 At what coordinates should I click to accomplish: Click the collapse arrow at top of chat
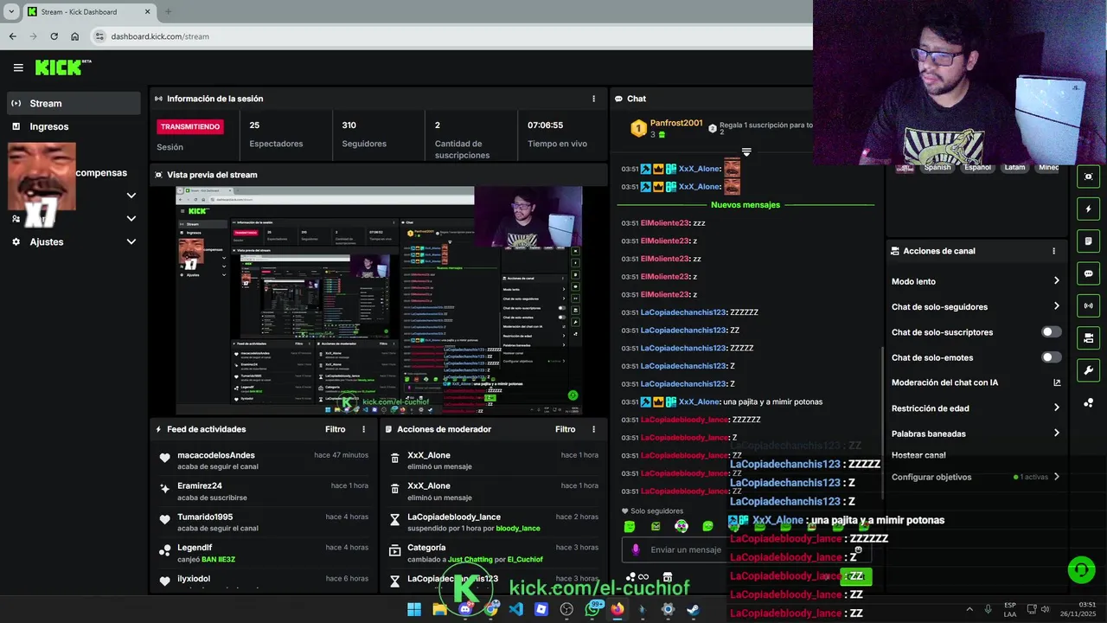coord(746,152)
